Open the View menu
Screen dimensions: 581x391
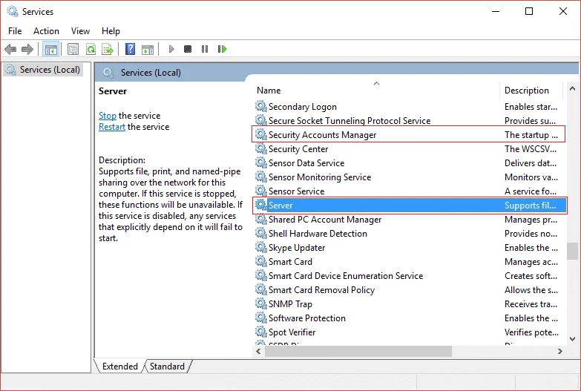click(80, 31)
